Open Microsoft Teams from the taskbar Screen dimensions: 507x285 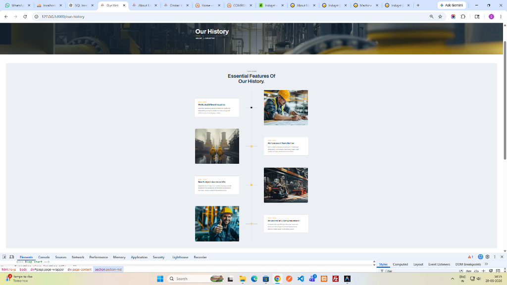coord(312,279)
